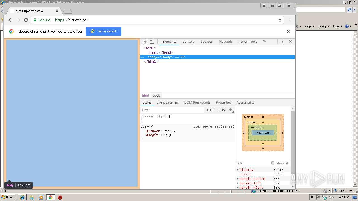Focus the Styles Filter input

[x=172, y=110]
